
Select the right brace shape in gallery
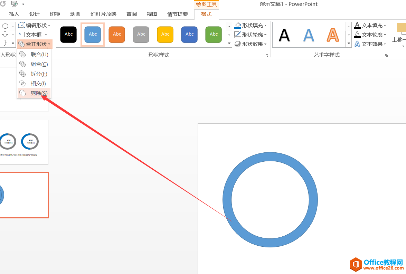point(5,42)
